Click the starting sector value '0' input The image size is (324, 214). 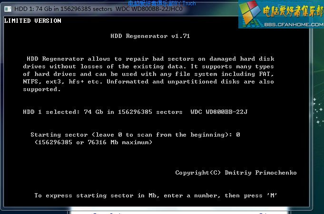[x=238, y=135]
